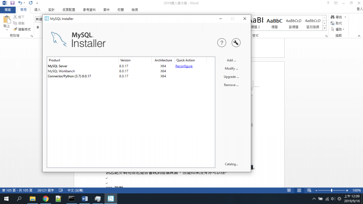Screen dimensions: 363x204
Task: Click the Remove ... button
Action: coord(231,85)
